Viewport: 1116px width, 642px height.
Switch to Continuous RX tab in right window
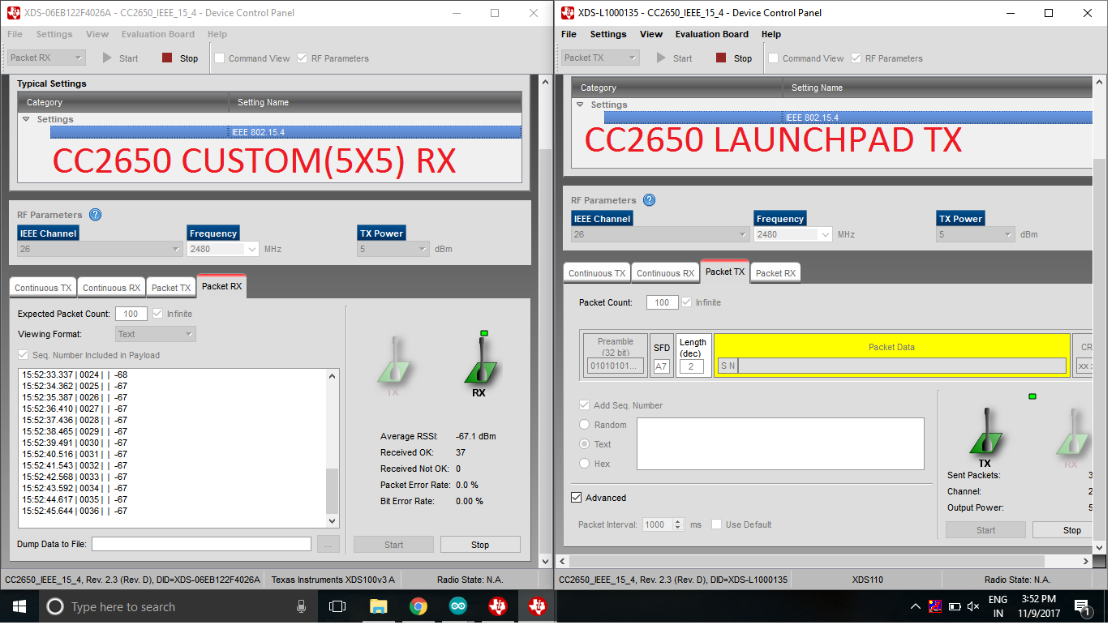[665, 273]
